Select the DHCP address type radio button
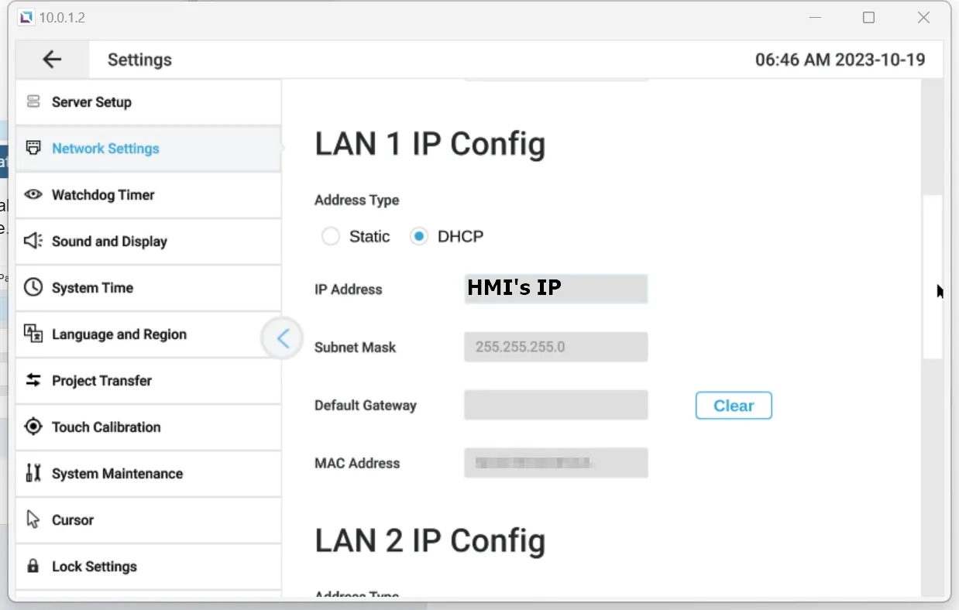Image resolution: width=959 pixels, height=610 pixels. [419, 237]
